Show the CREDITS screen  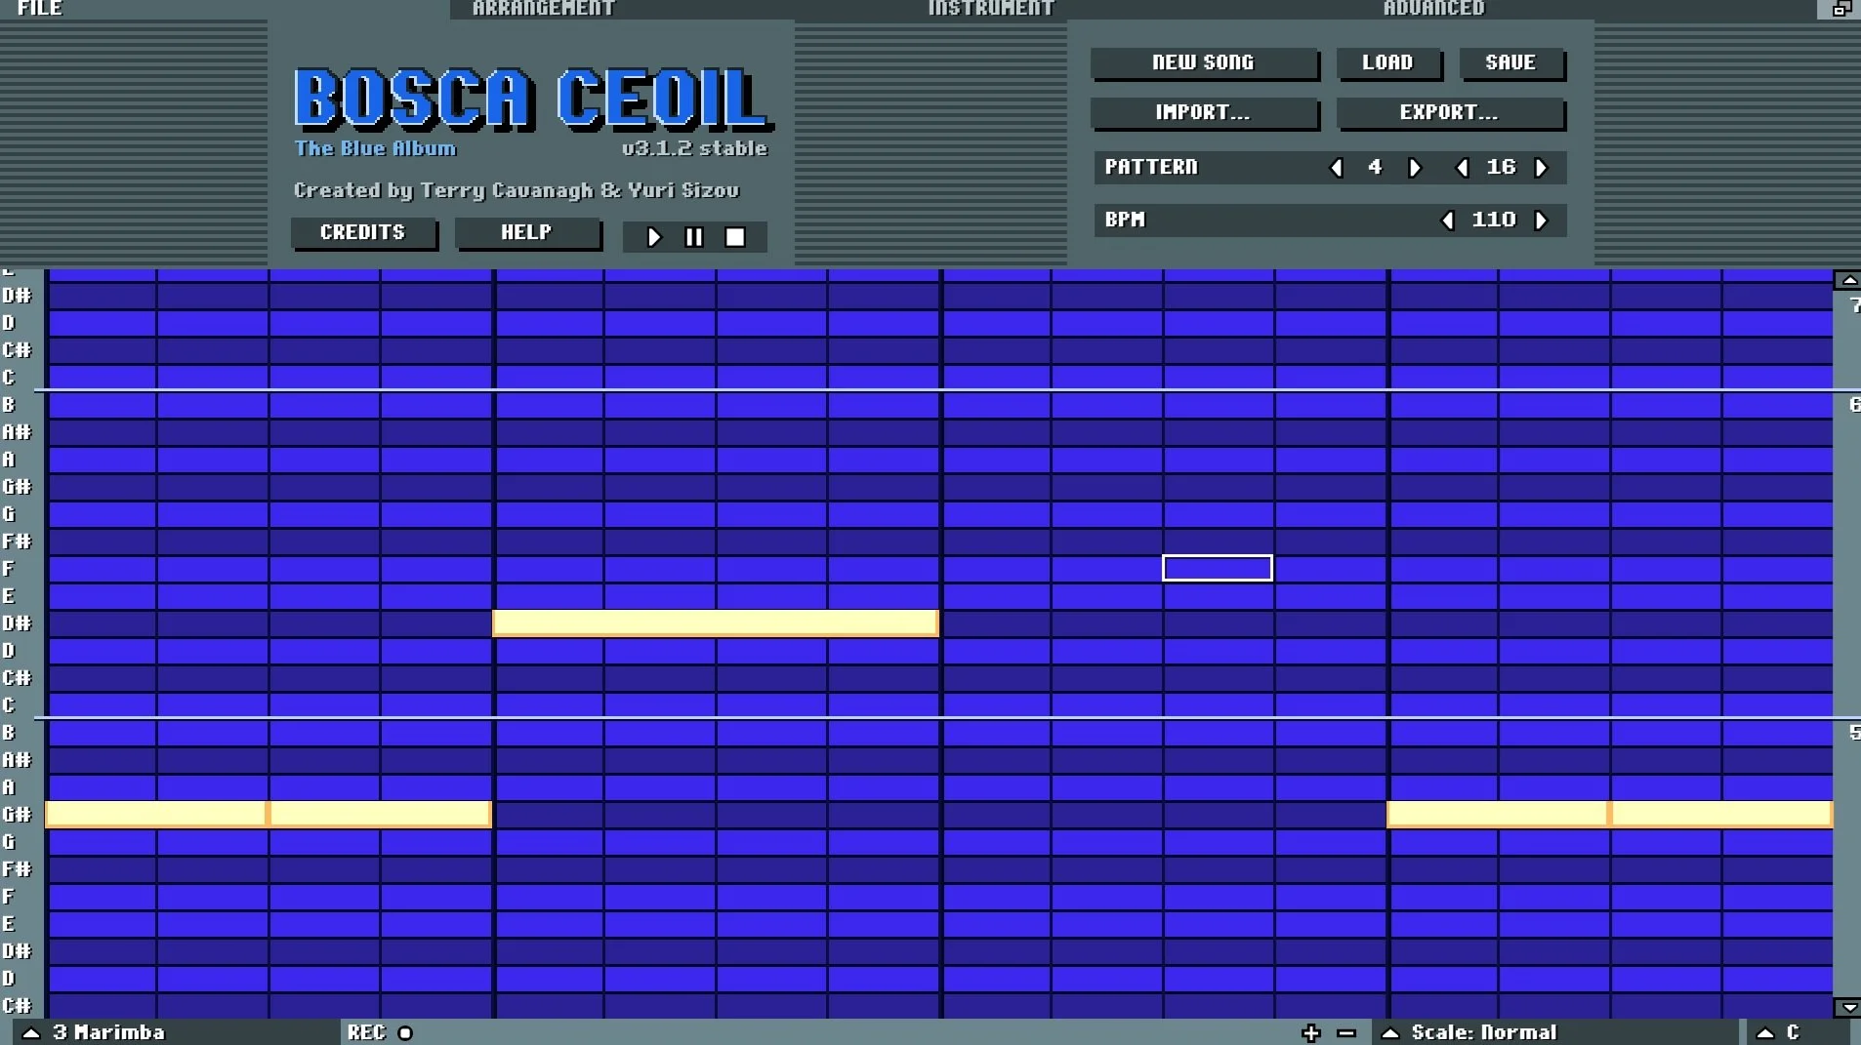point(362,233)
